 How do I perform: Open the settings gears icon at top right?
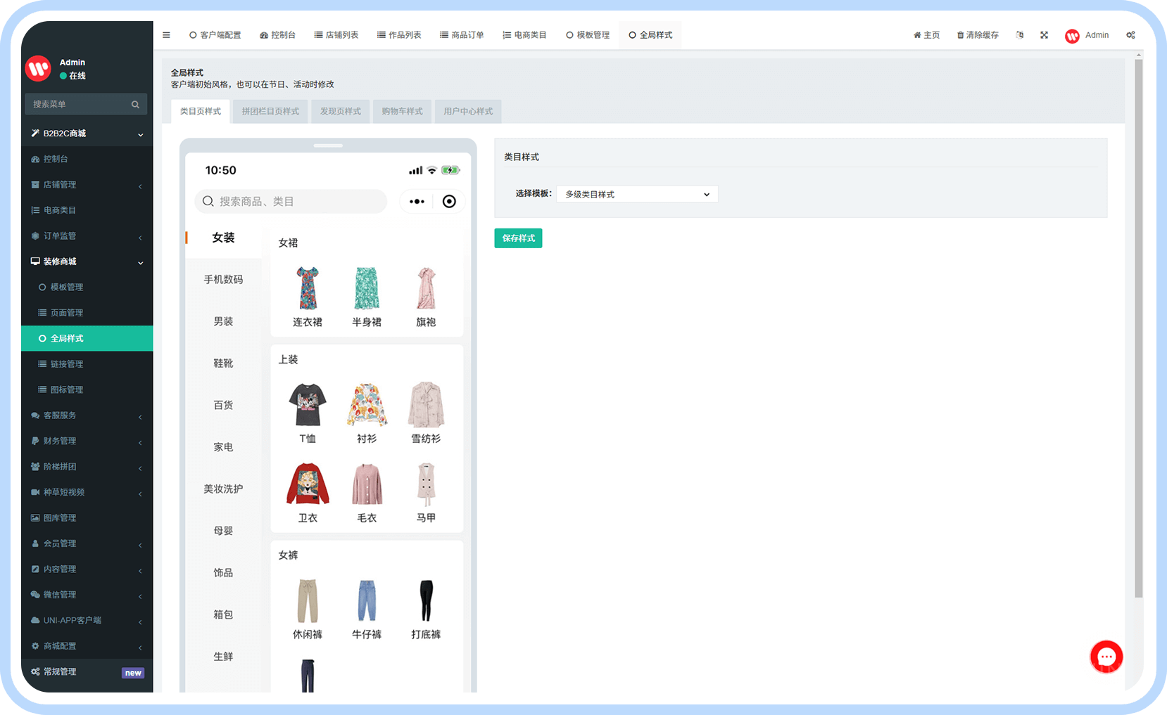point(1130,35)
